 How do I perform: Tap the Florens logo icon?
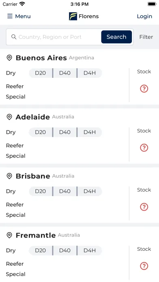click(x=73, y=16)
